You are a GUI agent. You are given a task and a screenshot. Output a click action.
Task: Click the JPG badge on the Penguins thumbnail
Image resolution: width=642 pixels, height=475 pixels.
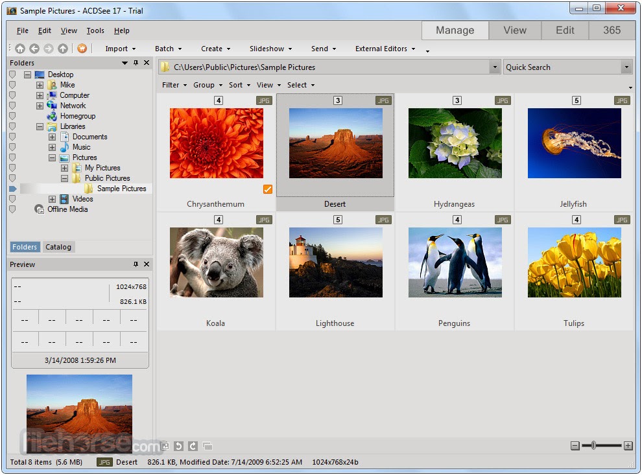pos(503,220)
